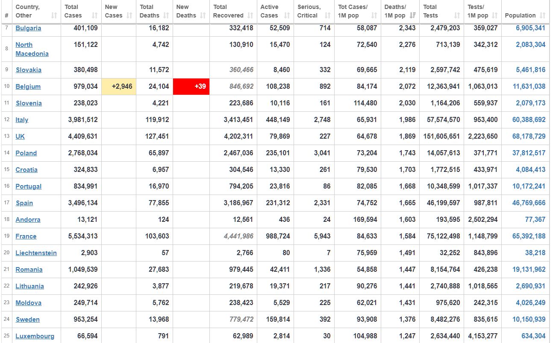Toggle Deaths/1M pop active sort icon
553x343 pixels.
[413, 15]
